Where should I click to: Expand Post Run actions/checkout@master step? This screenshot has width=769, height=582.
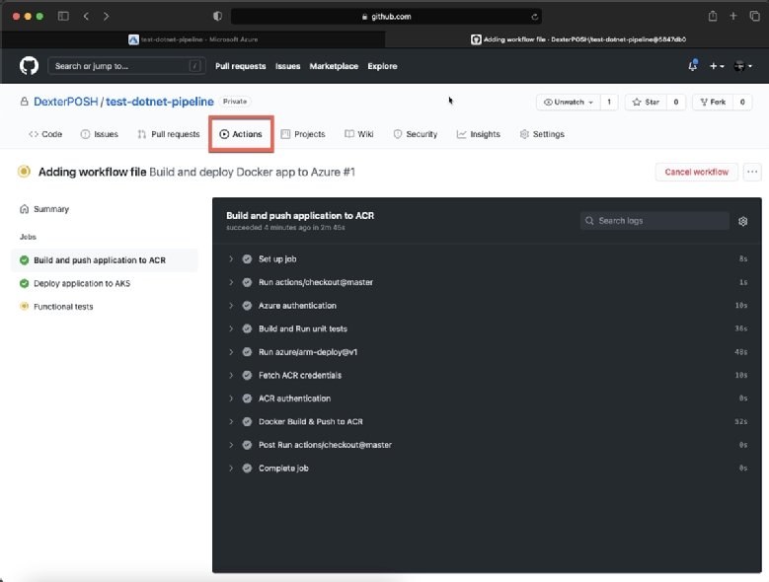click(487, 445)
